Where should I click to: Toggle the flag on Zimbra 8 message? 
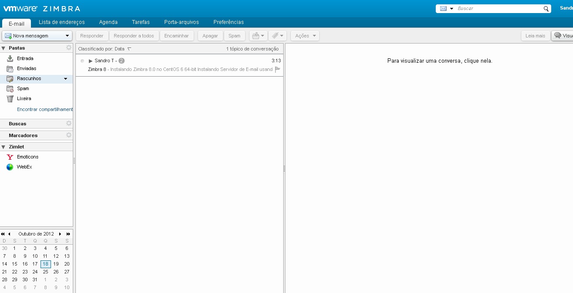(x=278, y=69)
